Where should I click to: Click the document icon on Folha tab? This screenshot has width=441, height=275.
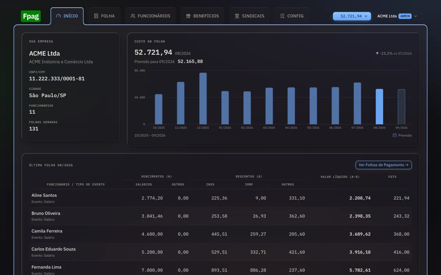click(96, 16)
